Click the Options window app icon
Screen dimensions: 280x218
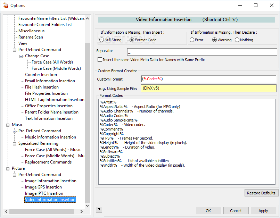tap(6, 5)
